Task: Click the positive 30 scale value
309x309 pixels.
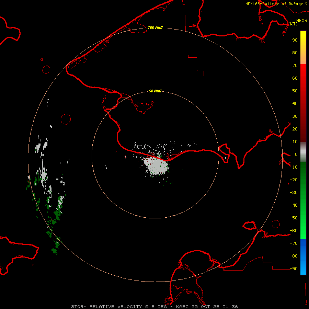Action: pos(295,116)
